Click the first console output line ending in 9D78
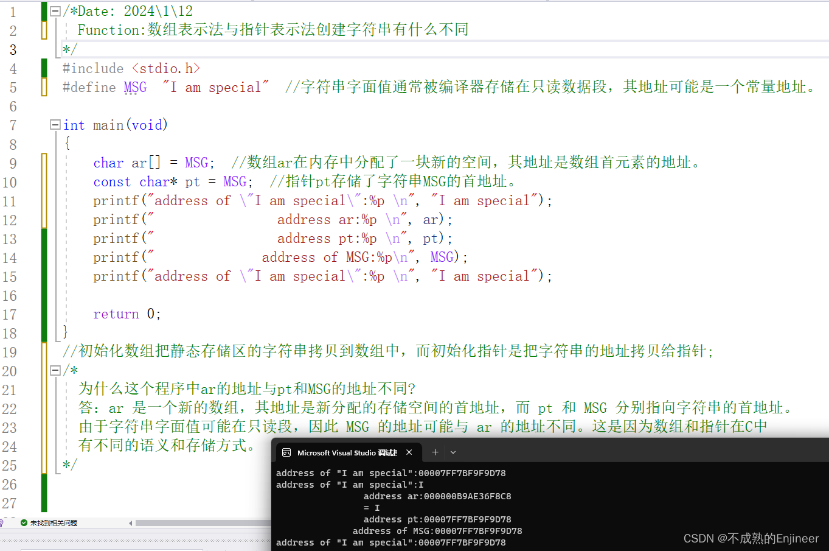This screenshot has width=829, height=551. [x=391, y=473]
